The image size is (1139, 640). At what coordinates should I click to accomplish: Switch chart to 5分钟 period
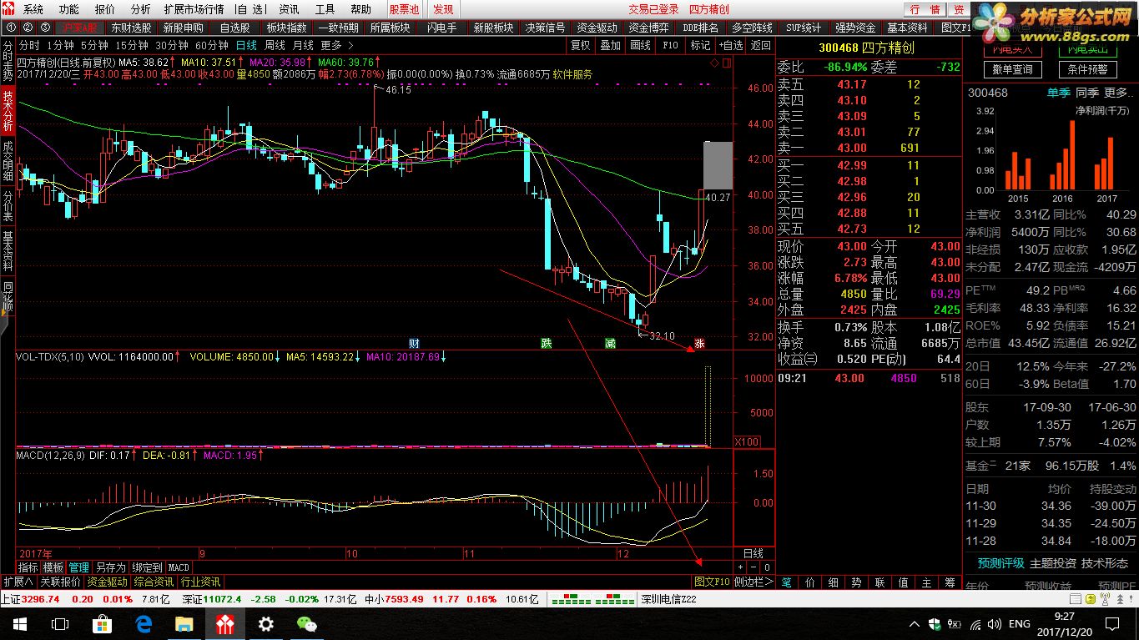click(x=94, y=45)
